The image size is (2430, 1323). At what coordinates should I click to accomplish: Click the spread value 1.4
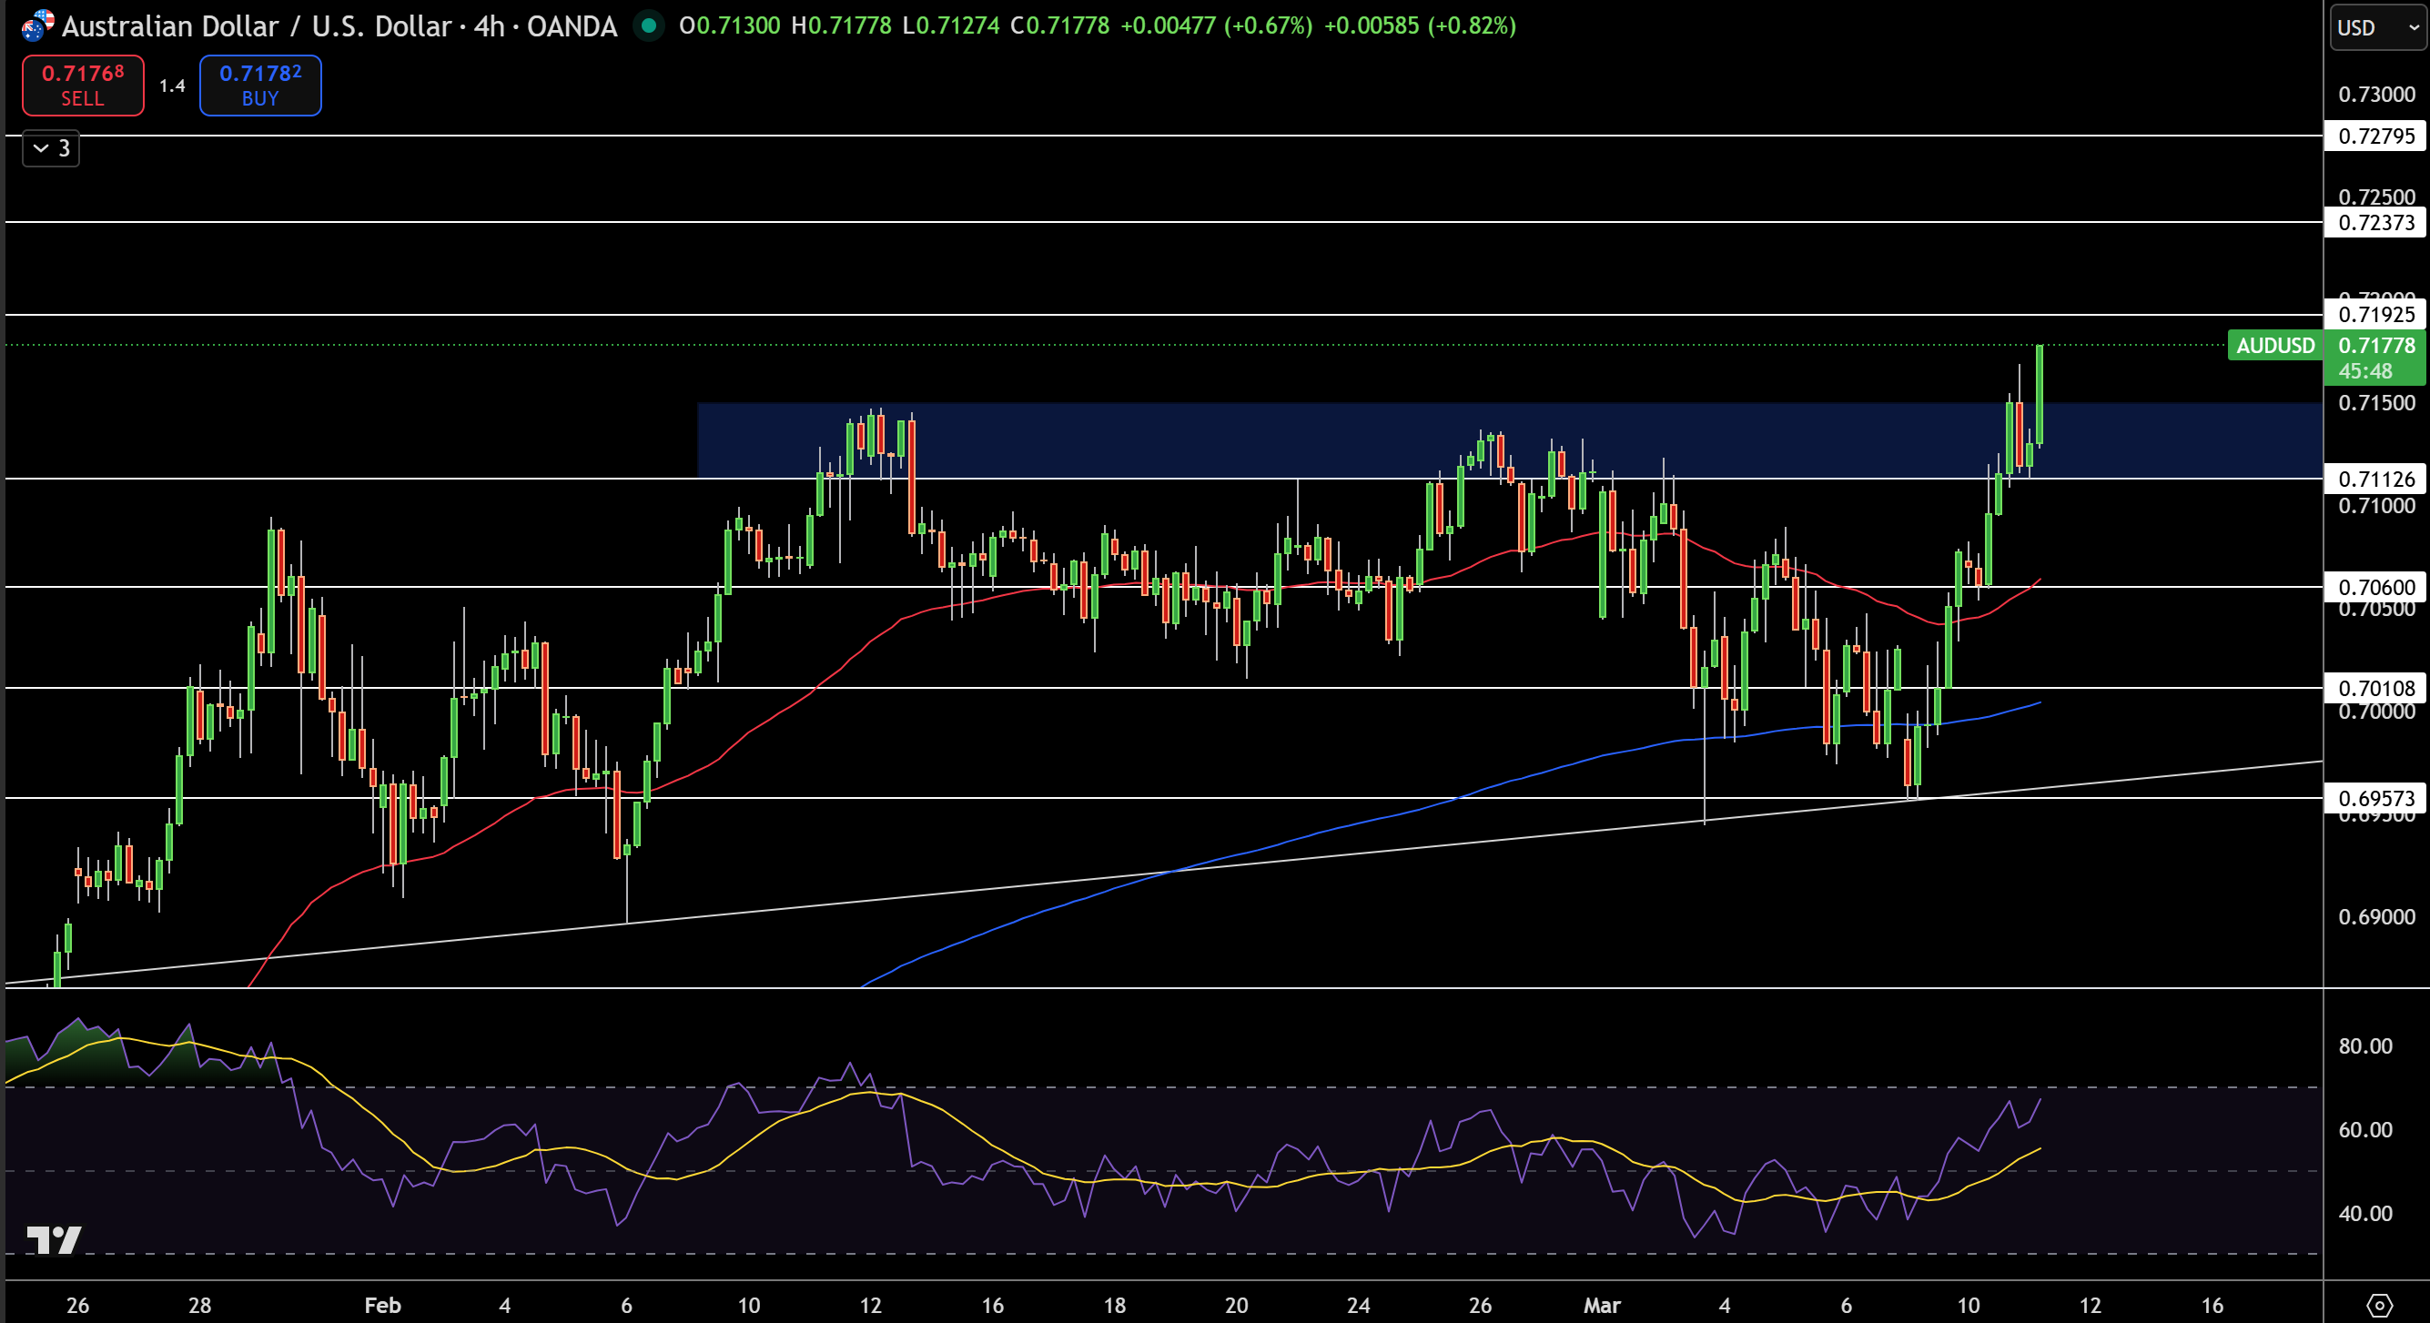[172, 86]
